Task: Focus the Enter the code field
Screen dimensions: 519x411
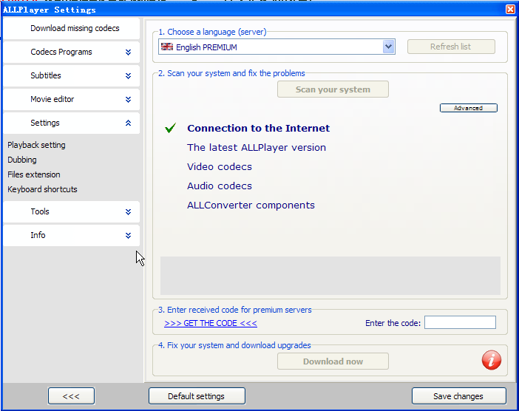Action: click(x=460, y=322)
